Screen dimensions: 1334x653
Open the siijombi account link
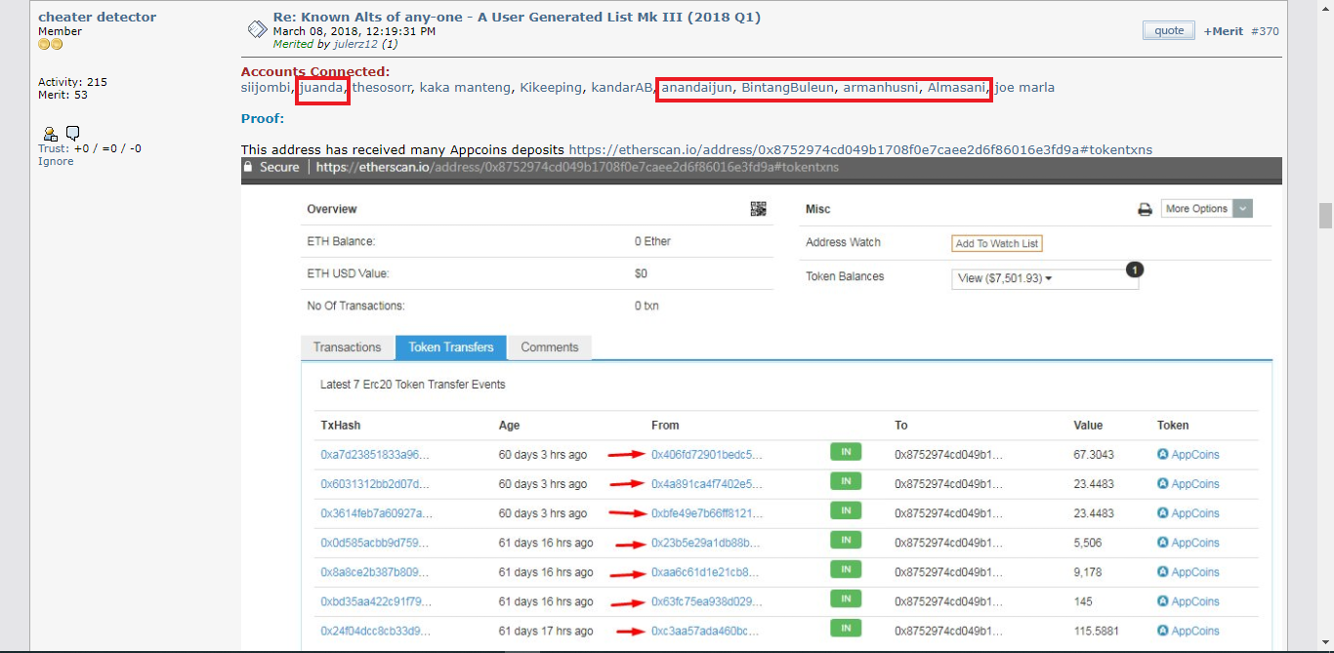266,88
